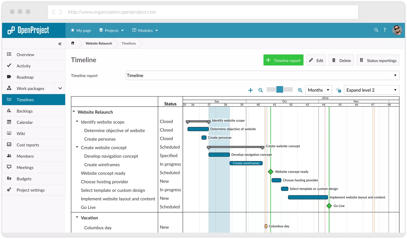Open the Projects menu
Screen dimensions: 407x239
[111, 30]
